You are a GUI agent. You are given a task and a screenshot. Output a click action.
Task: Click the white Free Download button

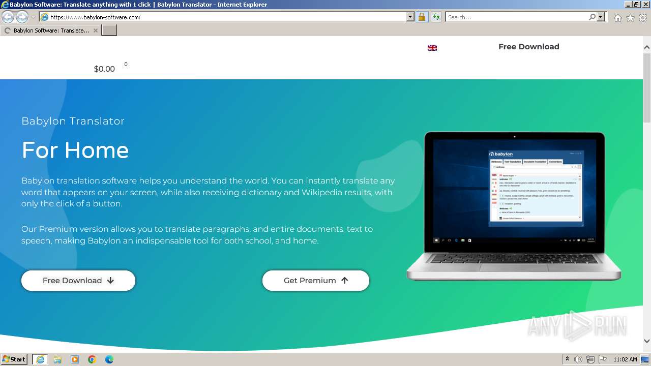(x=78, y=281)
